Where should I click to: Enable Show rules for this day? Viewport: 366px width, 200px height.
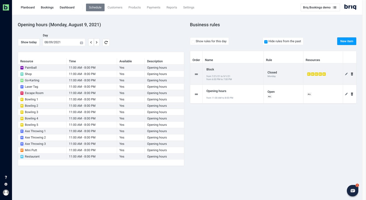(x=193, y=41)
